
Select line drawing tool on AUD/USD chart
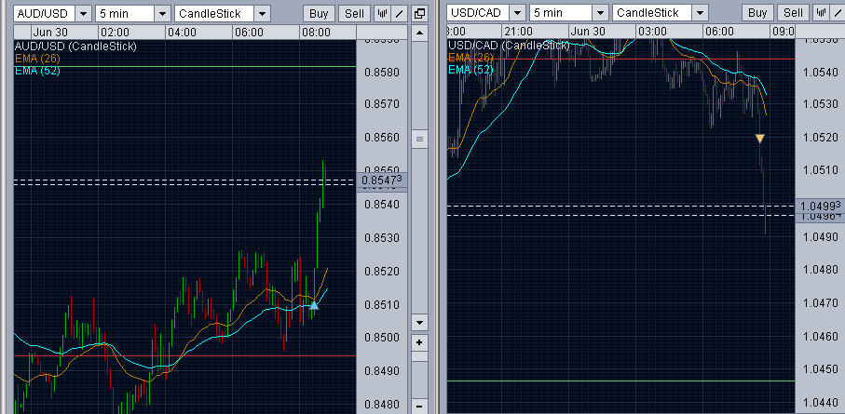[x=398, y=13]
